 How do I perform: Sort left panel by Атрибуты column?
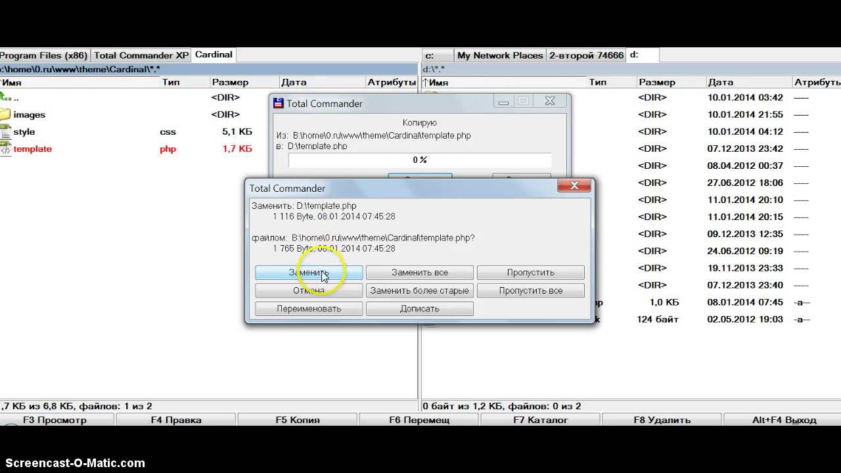click(392, 82)
